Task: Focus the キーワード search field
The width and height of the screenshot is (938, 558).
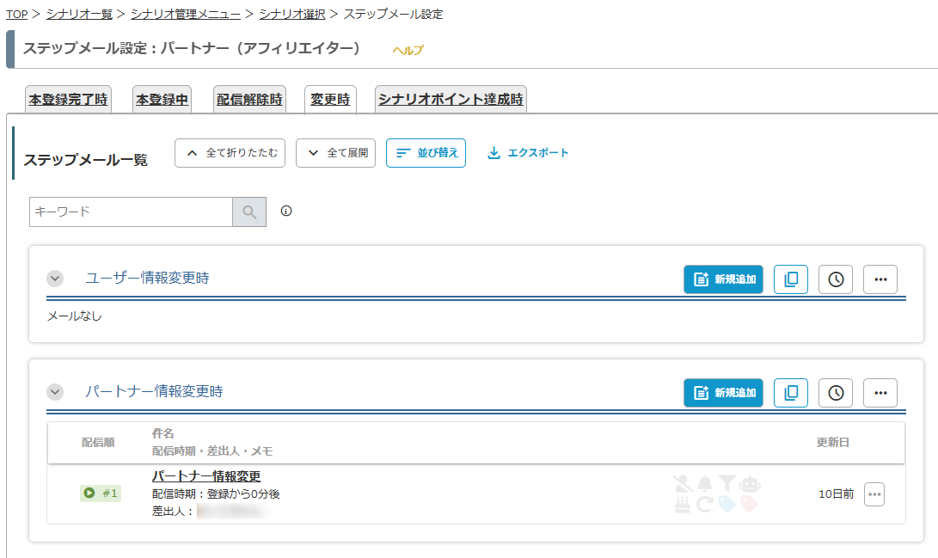Action: tap(131, 212)
